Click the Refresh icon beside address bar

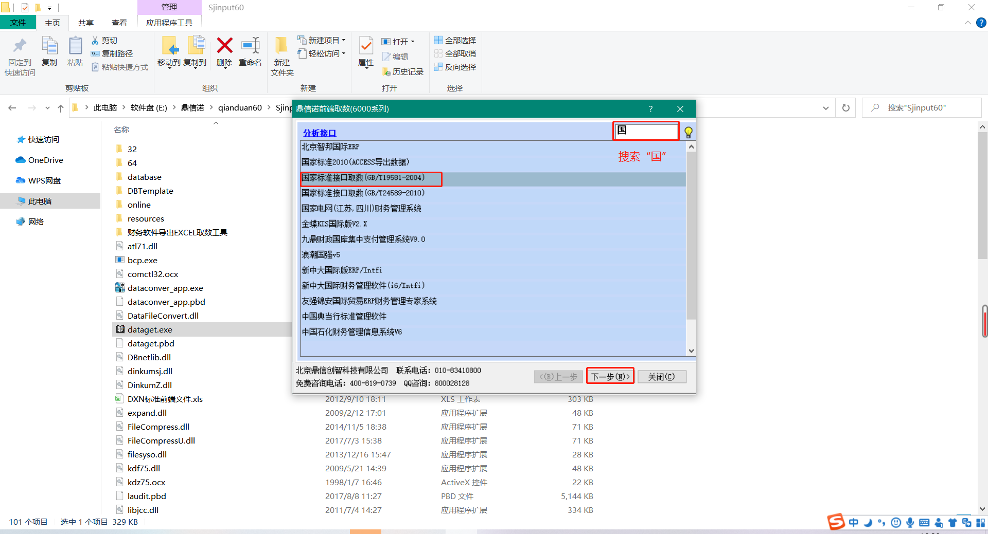coord(845,108)
